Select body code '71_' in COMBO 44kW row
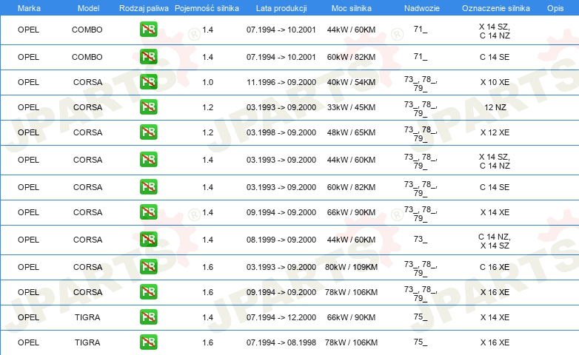Screen dimensions: 579x355 click(x=421, y=29)
